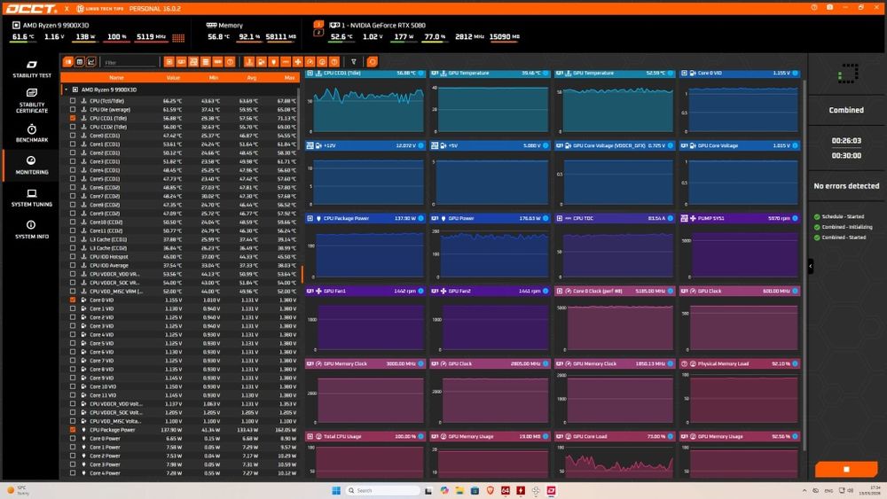
Task: Switch monitoring to graph-only view
Action: point(91,61)
